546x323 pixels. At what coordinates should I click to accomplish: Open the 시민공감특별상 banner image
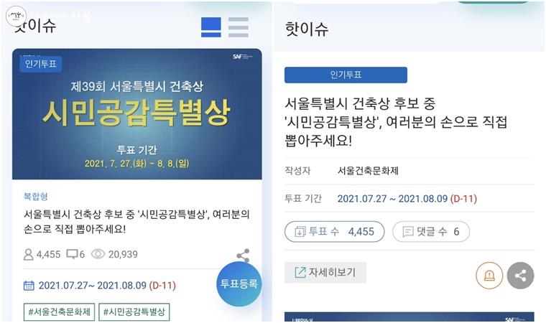click(x=136, y=114)
